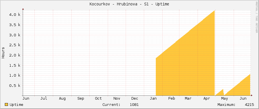Click the first Jun month label
The height and width of the screenshot is (109, 259).
coord(26,98)
